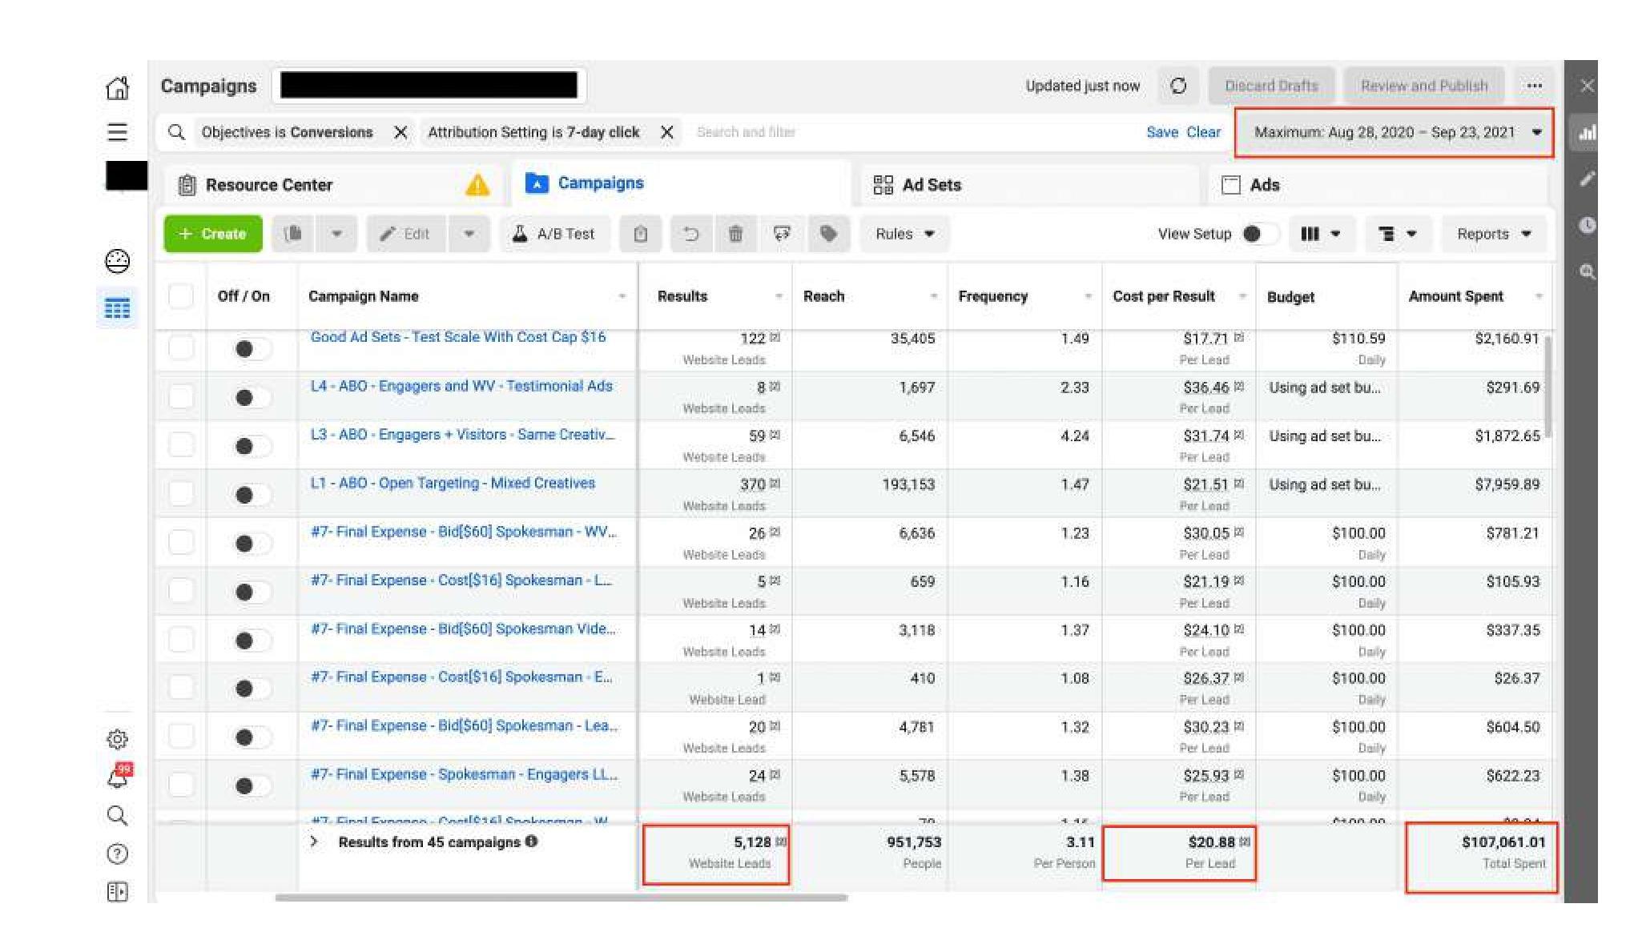Toggle on L1 - ABO - Open Targeting campaign

(x=251, y=495)
